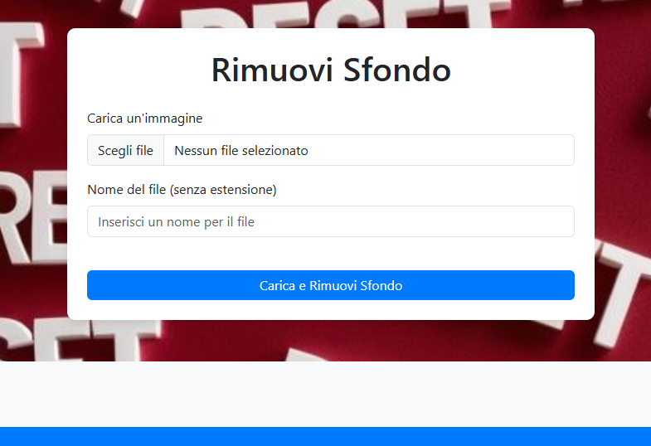Viewport: 651px width, 446px height.
Task: Click the blank card area left of the title
Action: pos(133,70)
